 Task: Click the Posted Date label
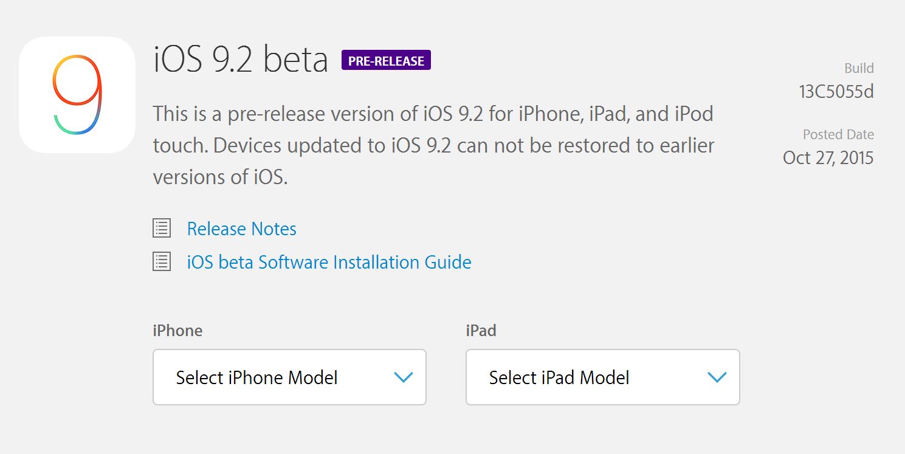(x=838, y=134)
